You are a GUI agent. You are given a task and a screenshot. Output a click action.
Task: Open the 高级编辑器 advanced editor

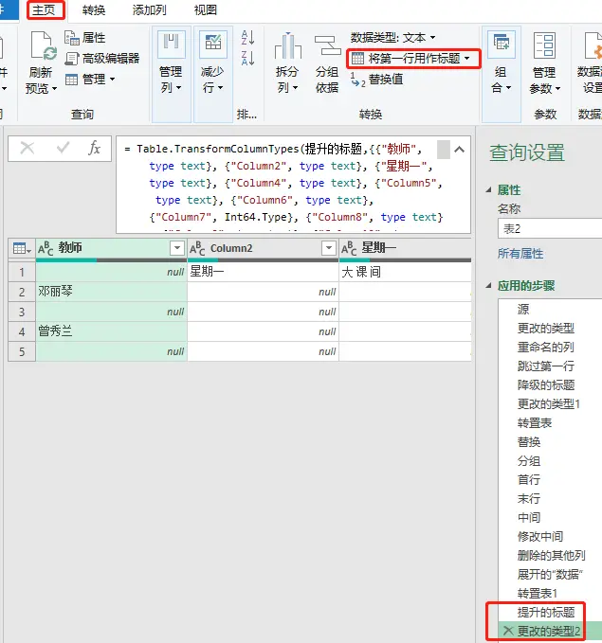coord(101,58)
